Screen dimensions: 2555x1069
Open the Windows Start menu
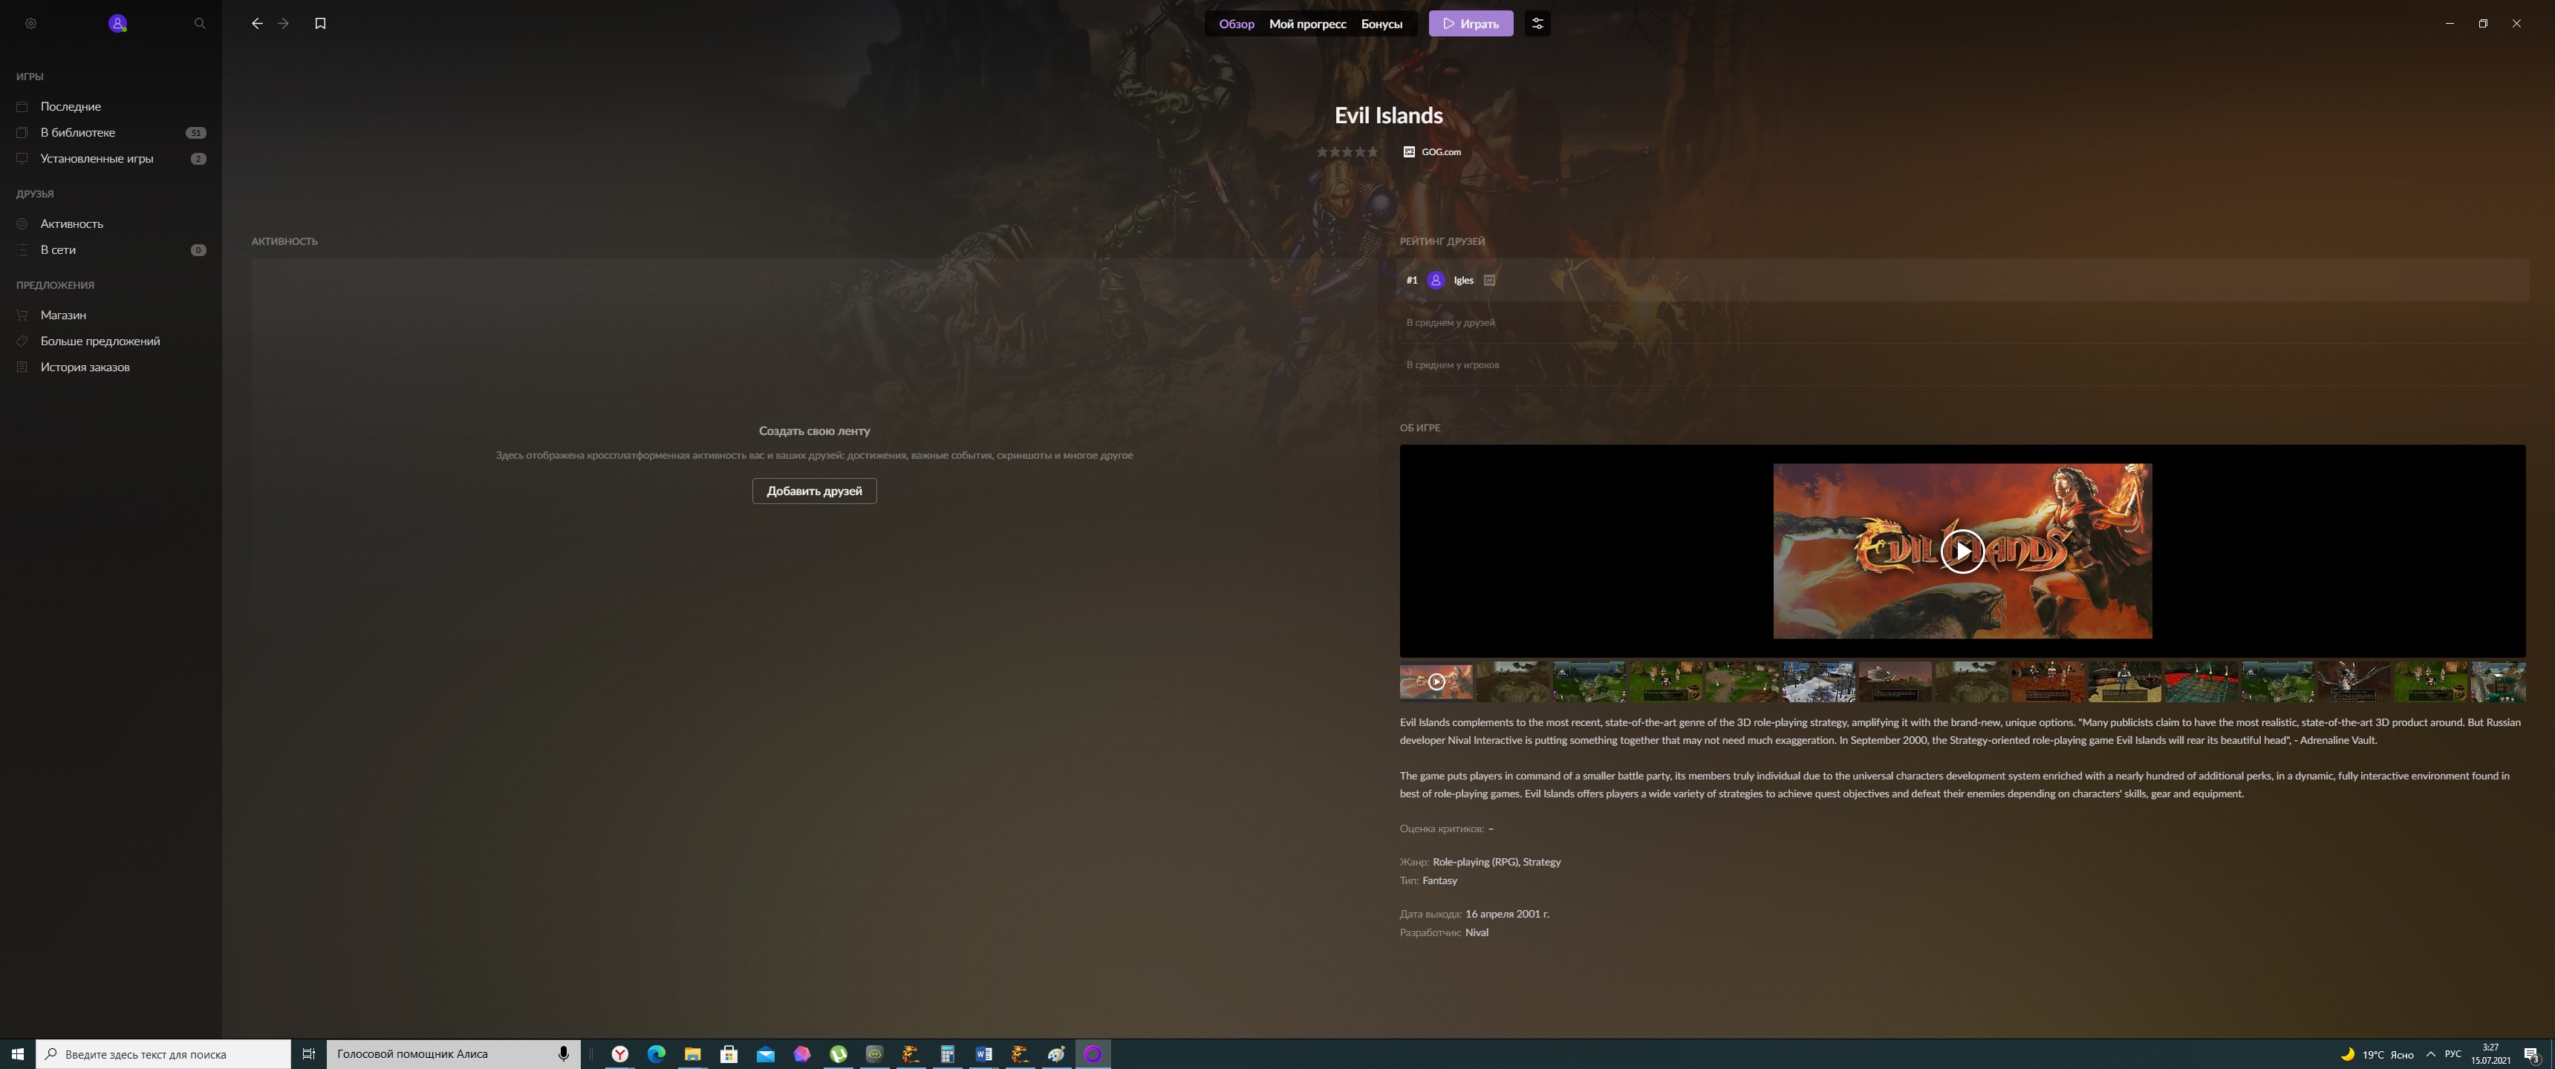coord(17,1054)
